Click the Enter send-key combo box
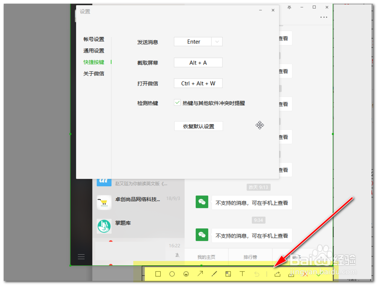The image size is (377, 285). 198,42
